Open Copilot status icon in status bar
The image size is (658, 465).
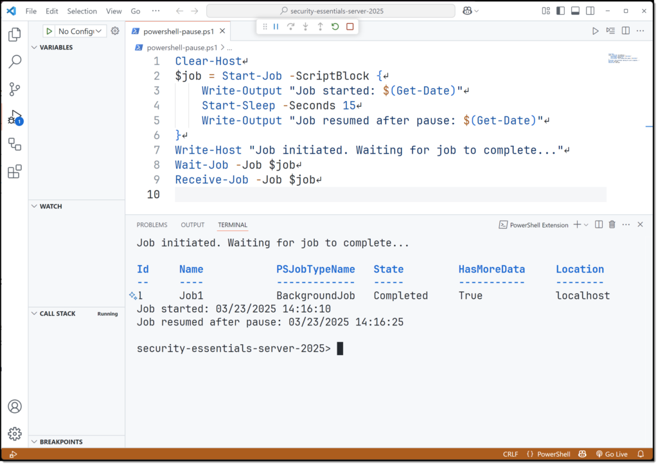582,454
